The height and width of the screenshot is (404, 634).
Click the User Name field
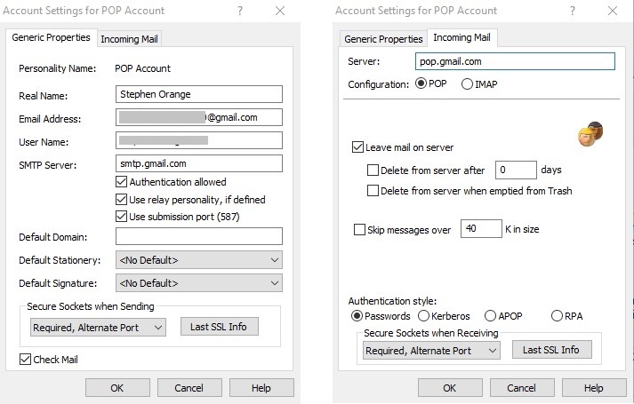pos(199,140)
